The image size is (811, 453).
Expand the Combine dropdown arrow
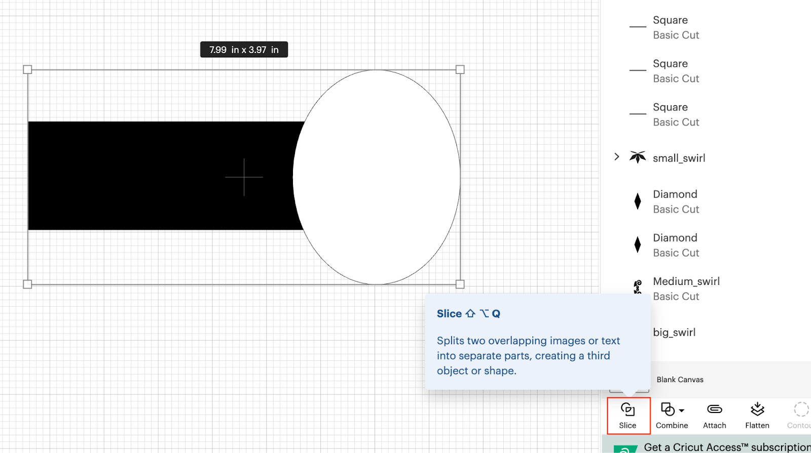(682, 410)
